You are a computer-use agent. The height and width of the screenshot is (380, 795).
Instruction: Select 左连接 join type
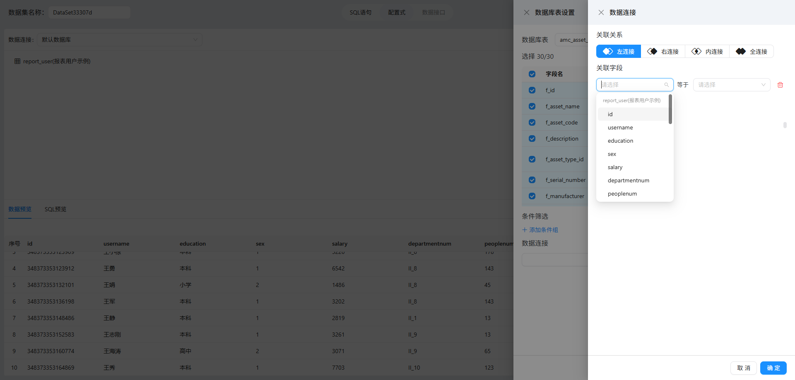pyautogui.click(x=619, y=51)
